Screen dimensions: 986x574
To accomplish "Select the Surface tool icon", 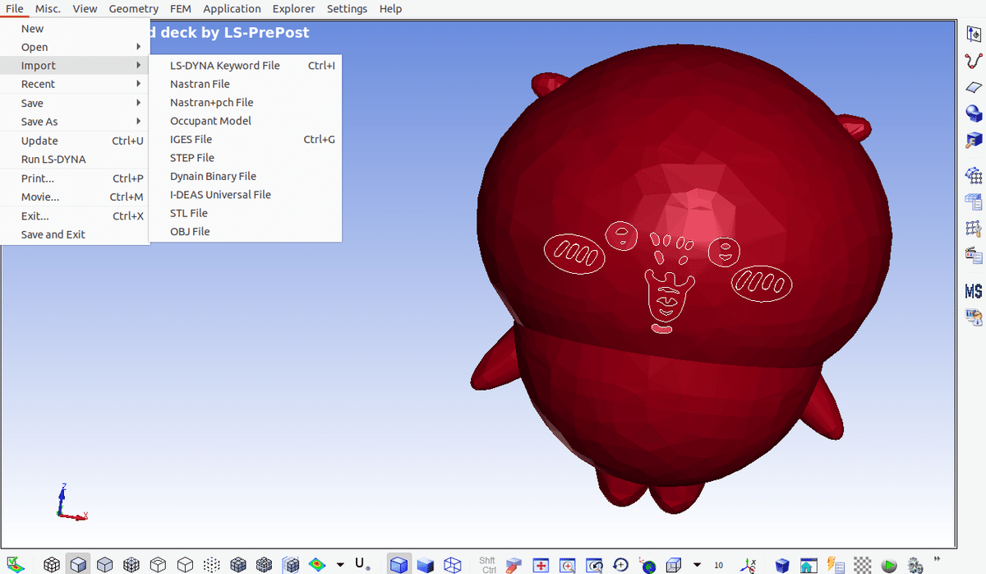I will [x=974, y=87].
